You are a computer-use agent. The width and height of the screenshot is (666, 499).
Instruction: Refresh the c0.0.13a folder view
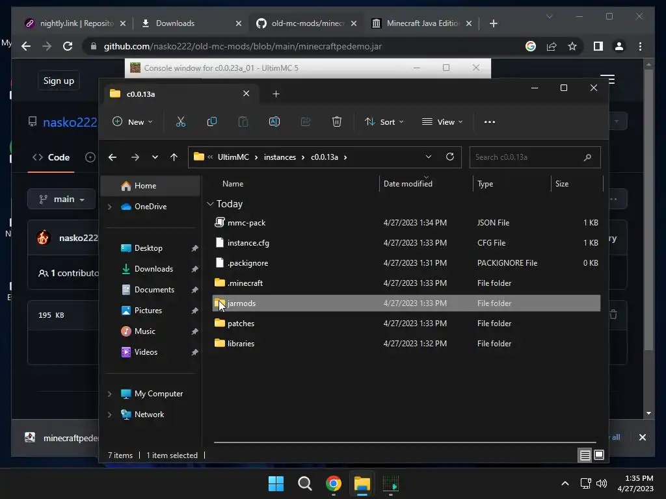pos(450,157)
